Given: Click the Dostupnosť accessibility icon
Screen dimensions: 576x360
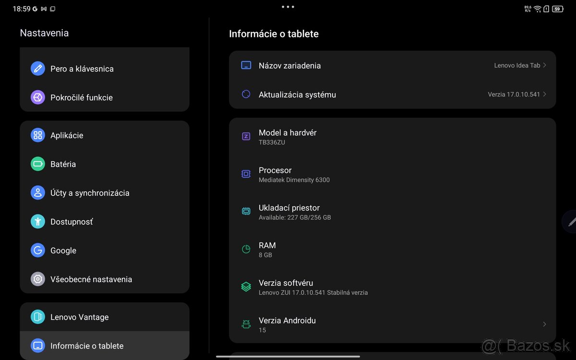Looking at the screenshot, I should coord(37,221).
